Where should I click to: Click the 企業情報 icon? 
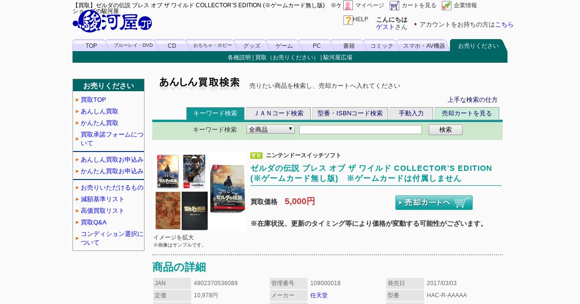tap(447, 5)
